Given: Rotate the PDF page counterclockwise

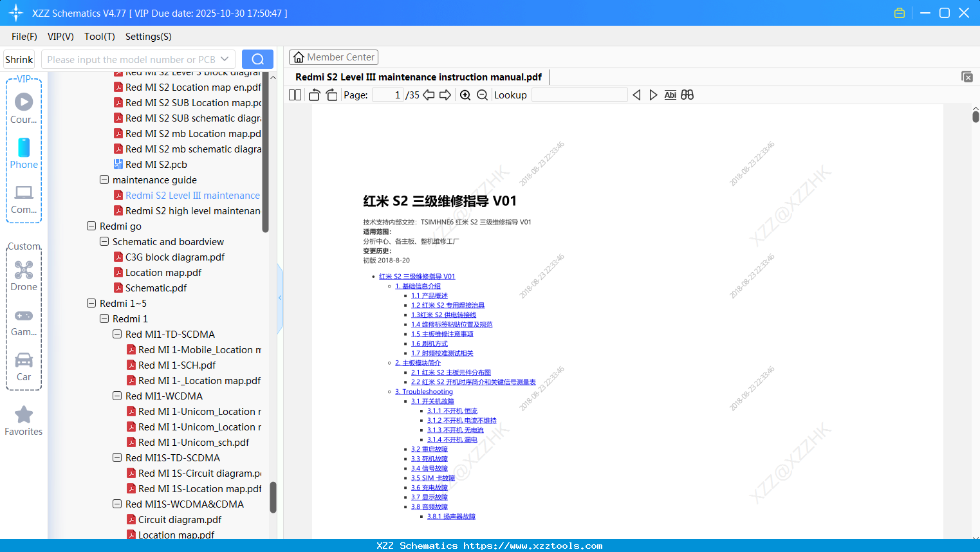Looking at the screenshot, I should point(315,95).
